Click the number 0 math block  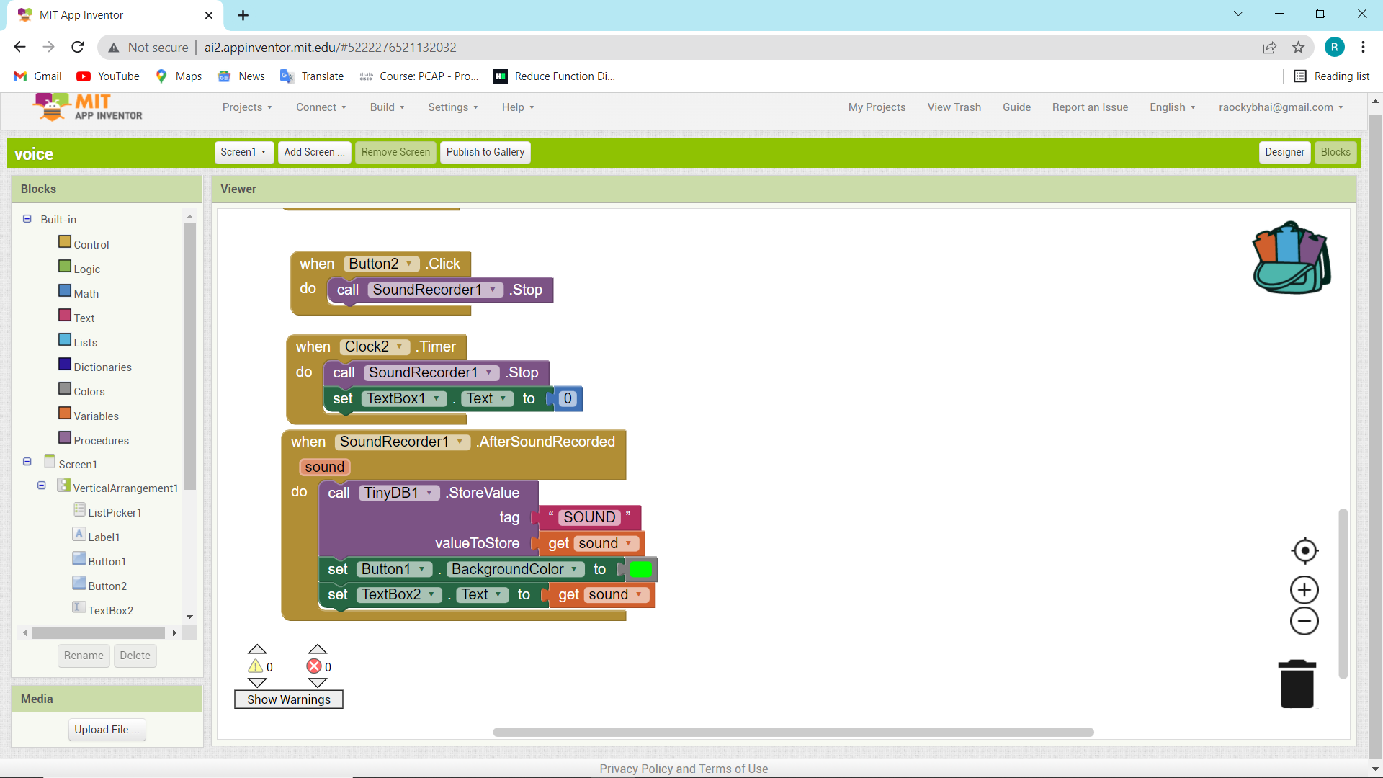pyautogui.click(x=568, y=399)
